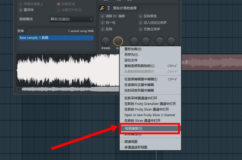Choose 在新的 Fruity Slicer 通道中打开

(x=150, y=110)
